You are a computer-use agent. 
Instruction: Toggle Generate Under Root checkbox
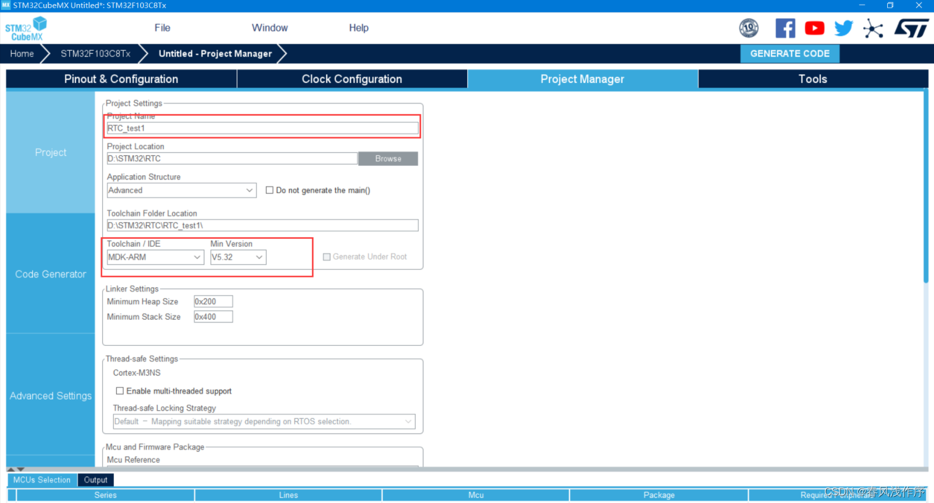point(327,257)
